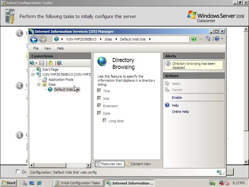Click the Application Pools icon
The width and height of the screenshot is (249, 187).
(45, 79)
